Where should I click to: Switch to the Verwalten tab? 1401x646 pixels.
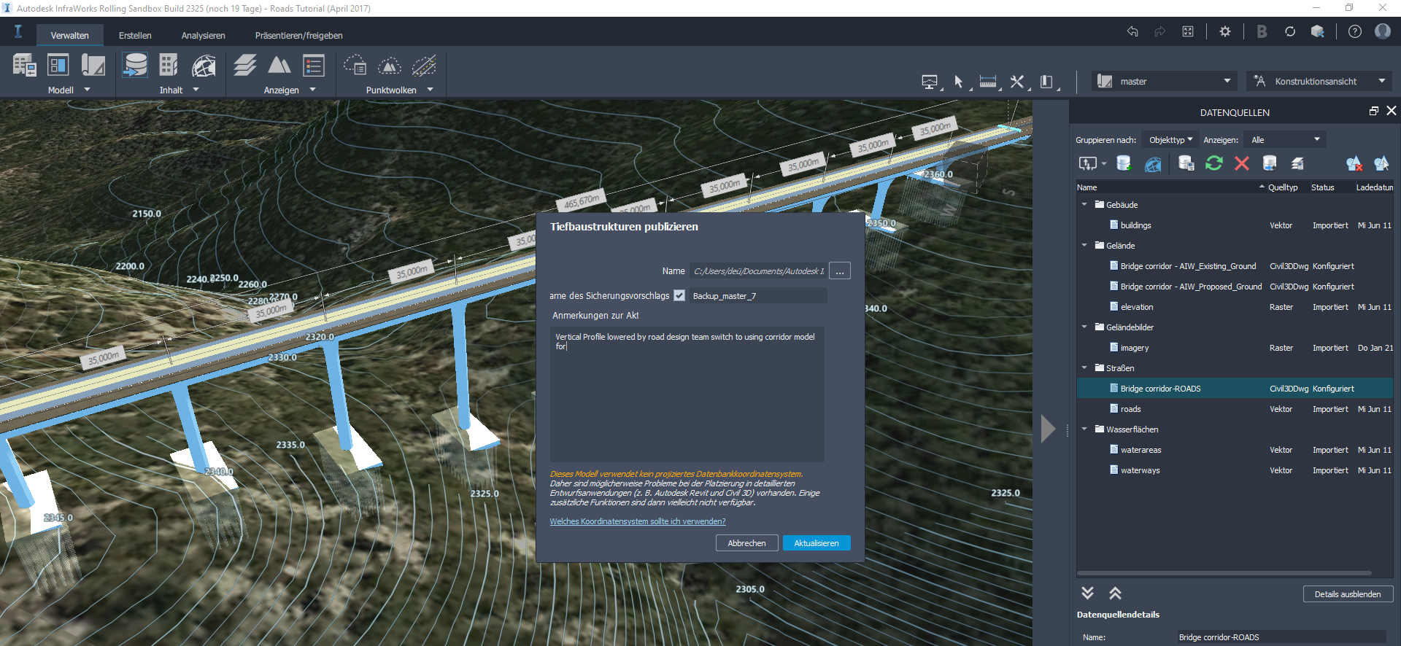coord(70,35)
